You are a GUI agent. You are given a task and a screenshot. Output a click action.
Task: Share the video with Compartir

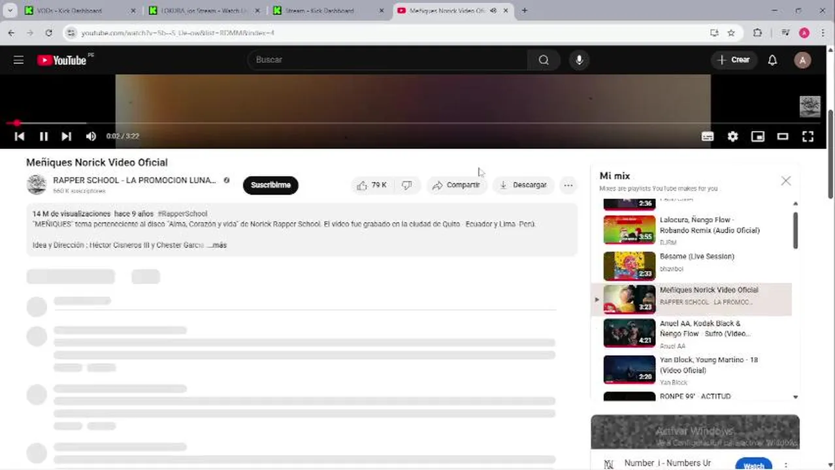(456, 185)
